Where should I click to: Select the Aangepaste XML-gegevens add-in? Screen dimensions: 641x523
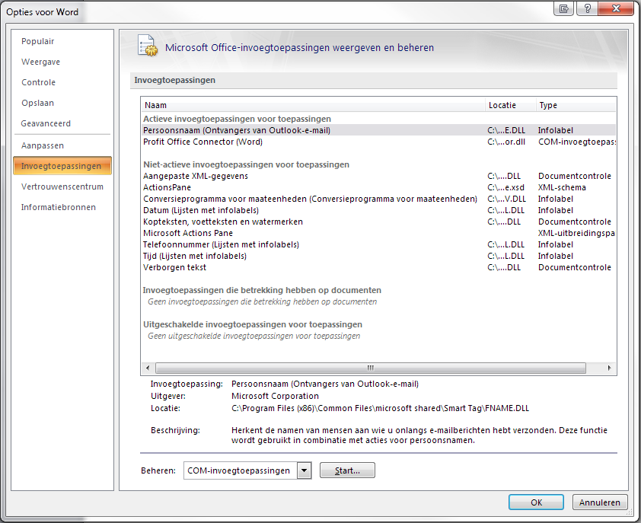tap(196, 176)
